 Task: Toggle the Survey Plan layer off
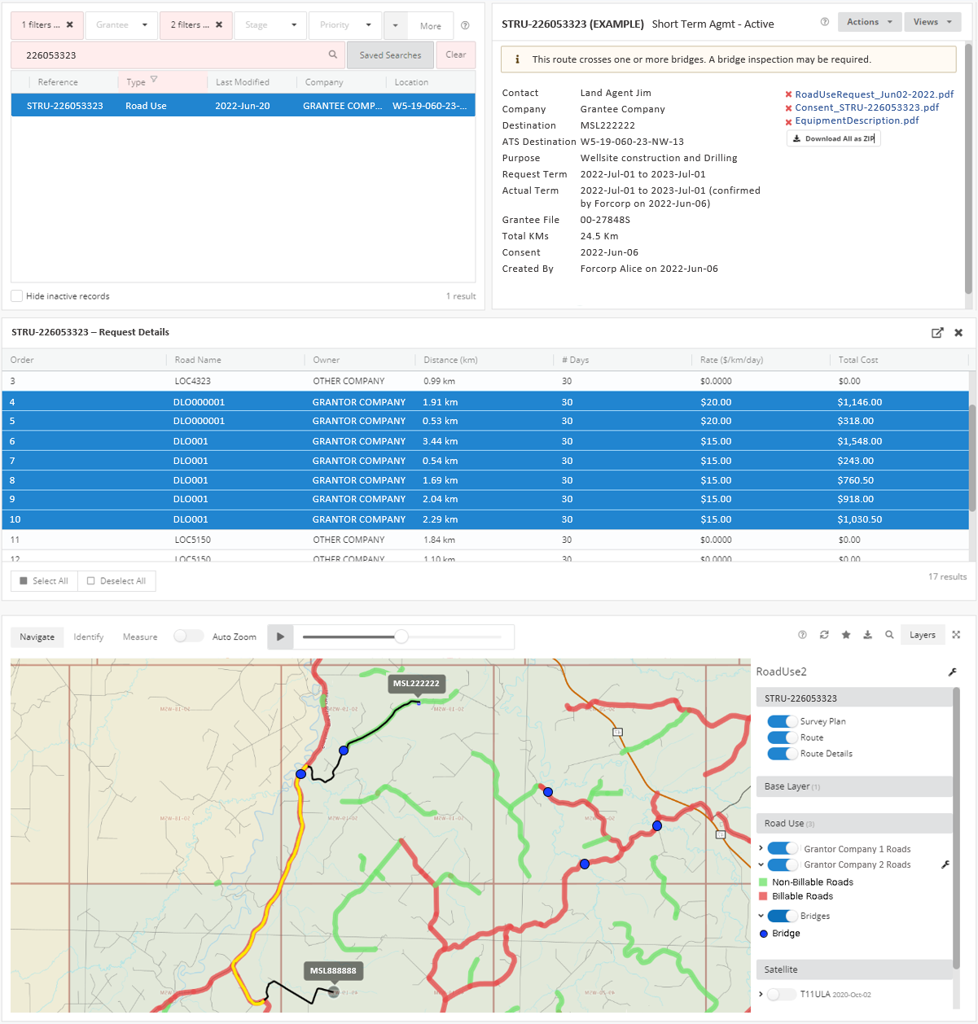coord(782,721)
